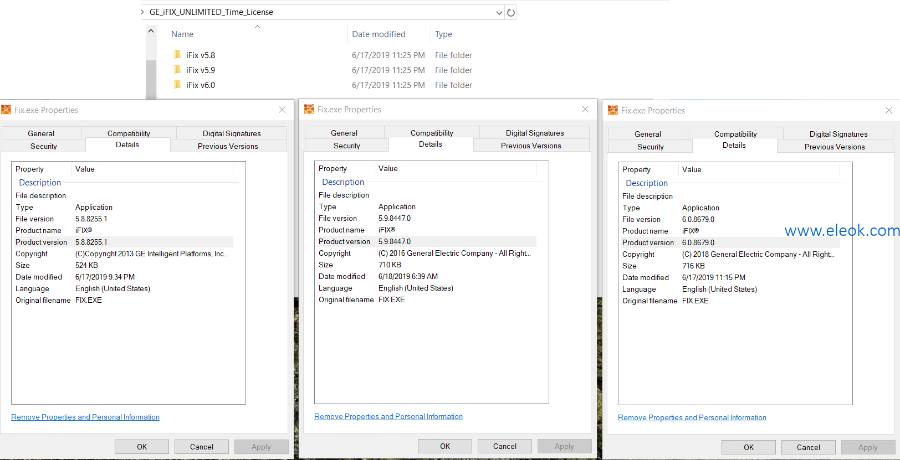Open the General tab in the right Properties window

click(x=648, y=134)
